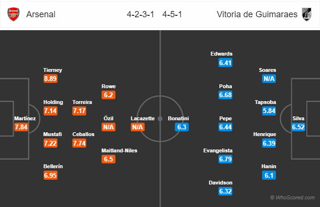The image size is (320, 207).
Task: Click the Arsenal club crest icon
Action: (x=13, y=14)
